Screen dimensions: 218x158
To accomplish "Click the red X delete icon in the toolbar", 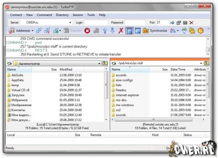I will coord(121,30).
